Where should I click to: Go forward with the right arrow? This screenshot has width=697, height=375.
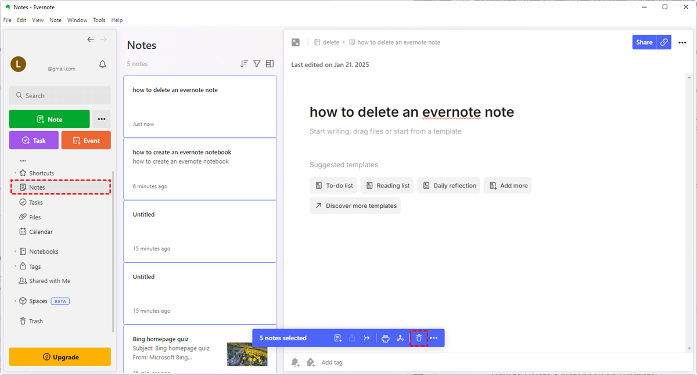[x=104, y=39]
